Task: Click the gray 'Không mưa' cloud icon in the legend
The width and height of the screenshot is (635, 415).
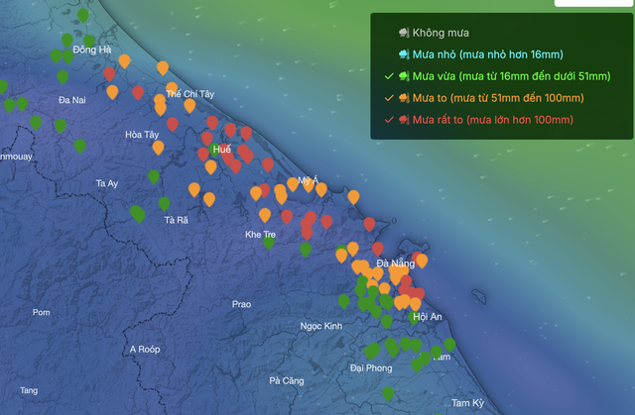Action: [404, 33]
